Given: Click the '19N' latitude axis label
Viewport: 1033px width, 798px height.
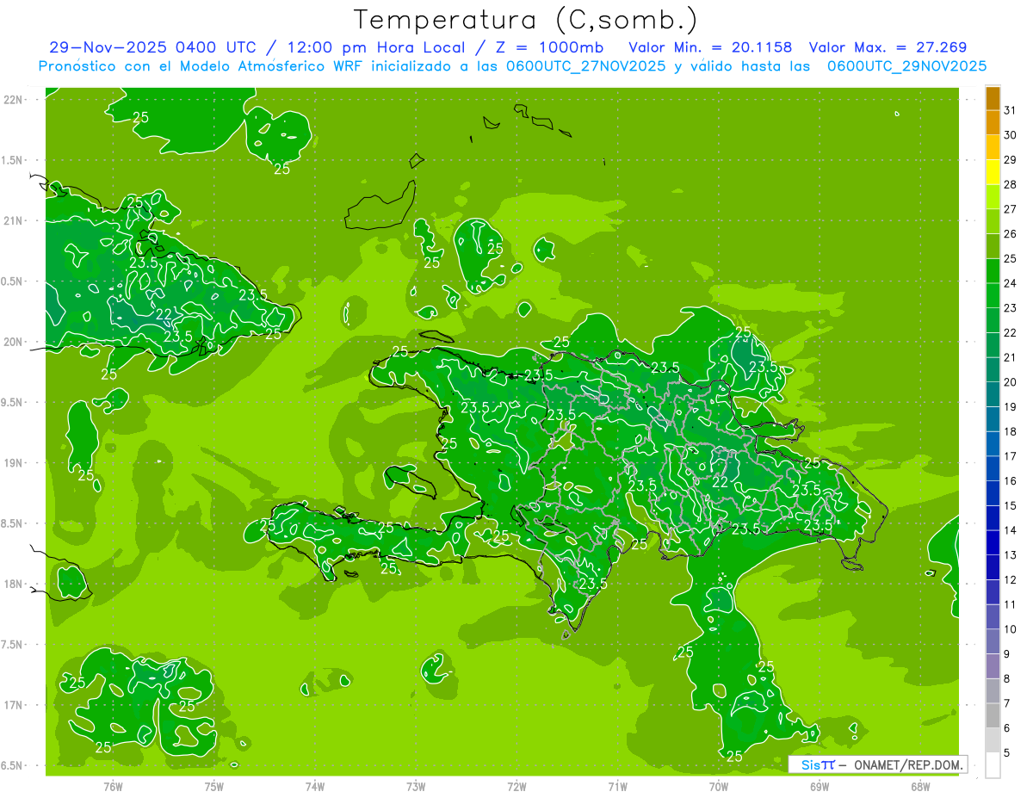Looking at the screenshot, I should 14,463.
